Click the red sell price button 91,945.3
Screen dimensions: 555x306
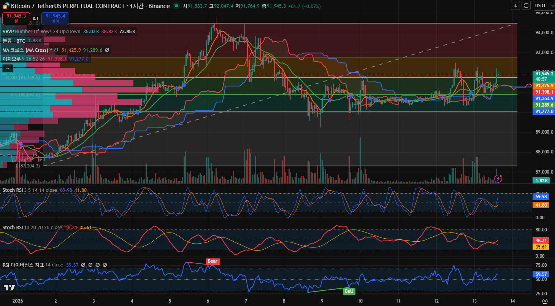tap(16, 18)
